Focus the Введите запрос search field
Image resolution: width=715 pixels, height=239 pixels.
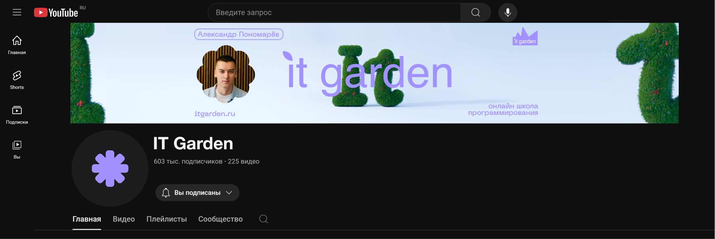pyautogui.click(x=334, y=13)
